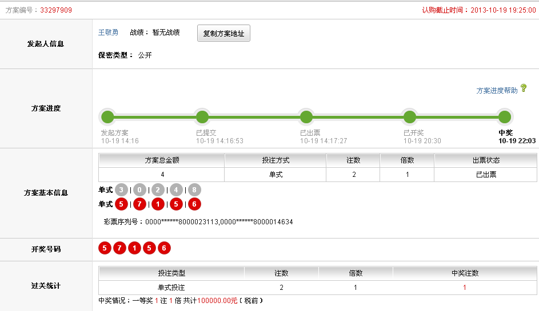Click the red 100000.00元 prize amount
Image resolution: width=539 pixels, height=311 pixels.
217,301
